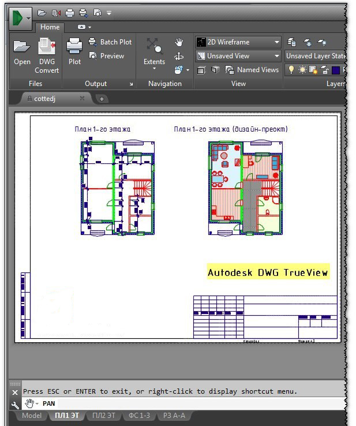
Task: Click the Named Views button
Action: pyautogui.click(x=251, y=70)
